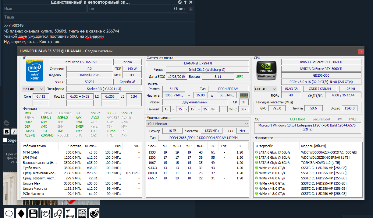Click the 'AES-NI' feature flag

click(x=30, y=135)
